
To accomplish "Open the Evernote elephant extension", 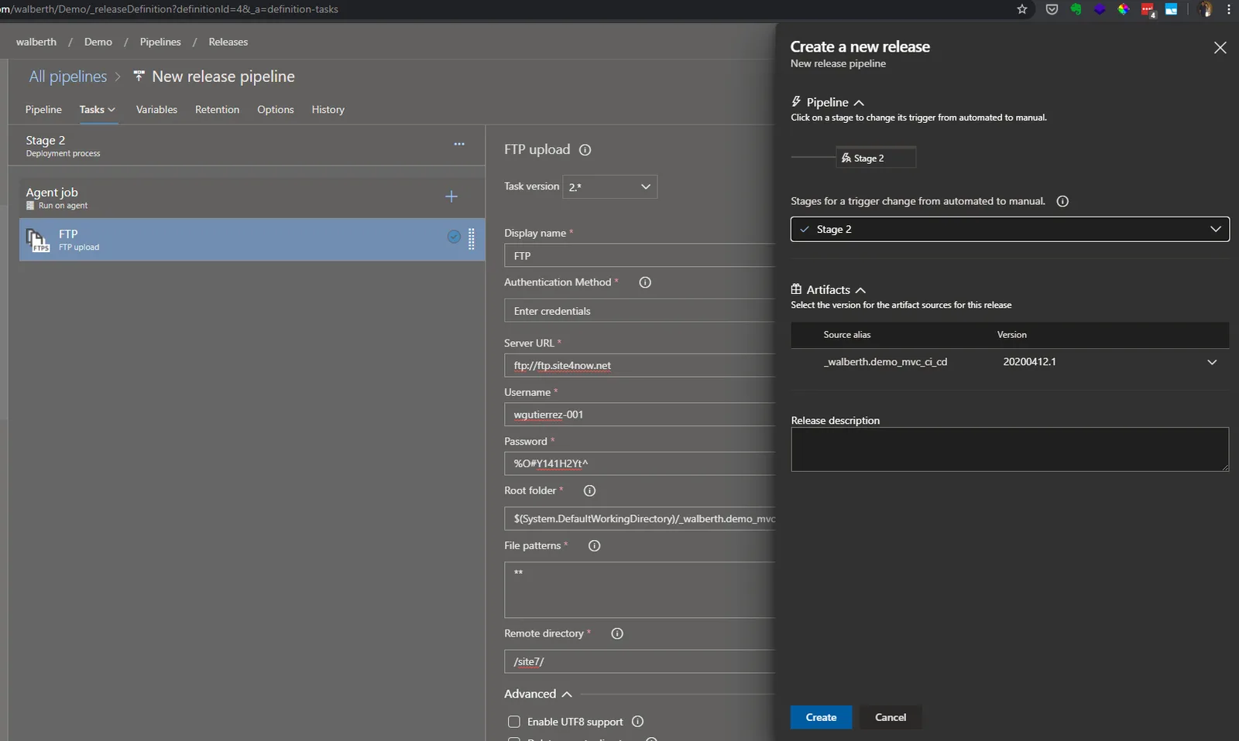I will pyautogui.click(x=1076, y=9).
